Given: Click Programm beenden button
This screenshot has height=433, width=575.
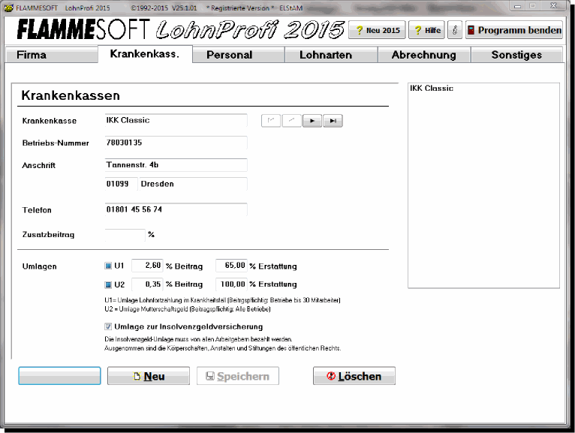Looking at the screenshot, I should tap(514, 30).
